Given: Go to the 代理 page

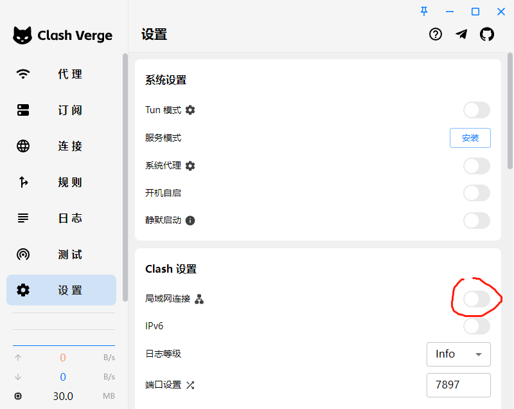Looking at the screenshot, I should (x=61, y=74).
